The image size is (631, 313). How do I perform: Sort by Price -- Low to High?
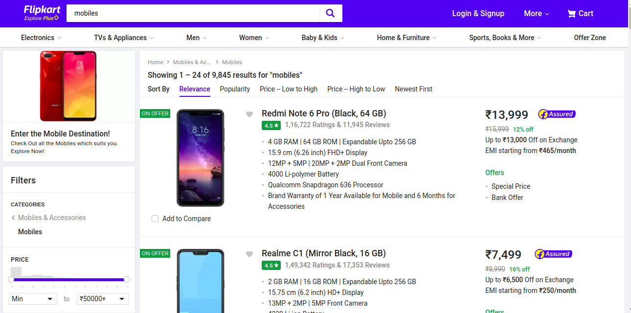click(x=289, y=89)
